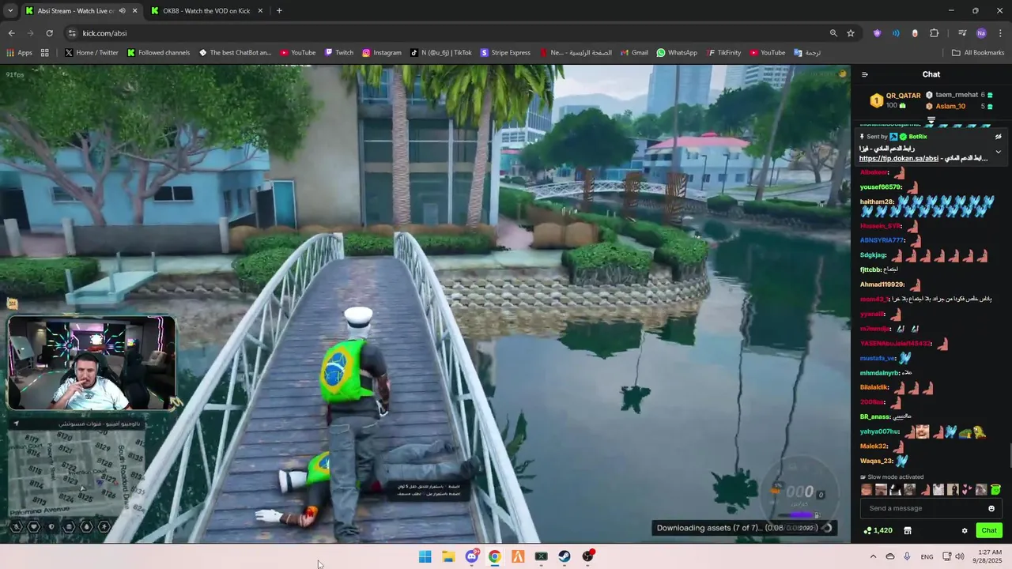Open File Explorer from taskbar
Screen dimensions: 1012x569
pos(448,556)
